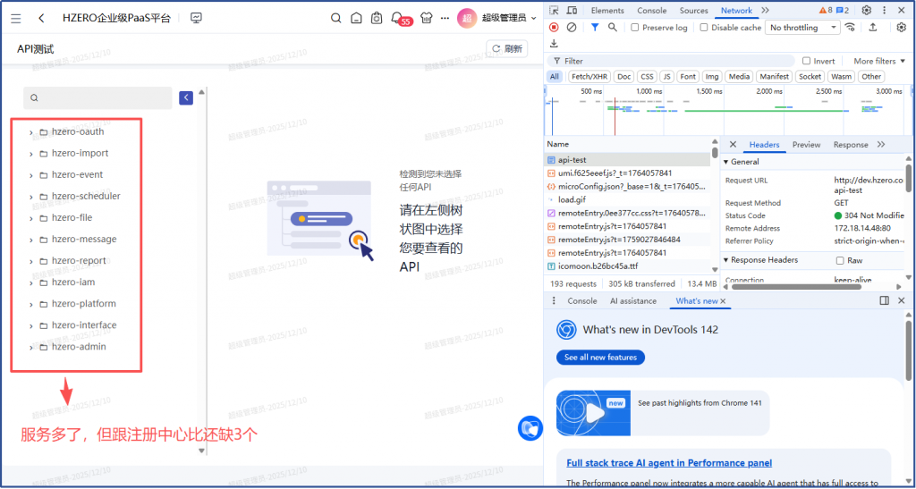Clear the network log
This screenshot has height=489, width=916.
click(572, 28)
